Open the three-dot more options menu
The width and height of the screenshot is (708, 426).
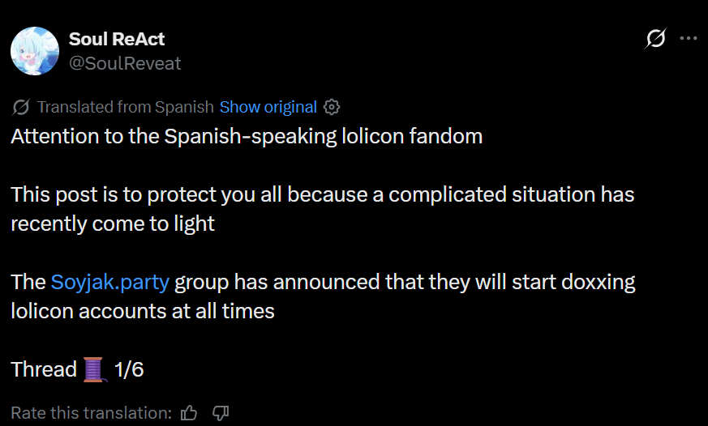688,38
